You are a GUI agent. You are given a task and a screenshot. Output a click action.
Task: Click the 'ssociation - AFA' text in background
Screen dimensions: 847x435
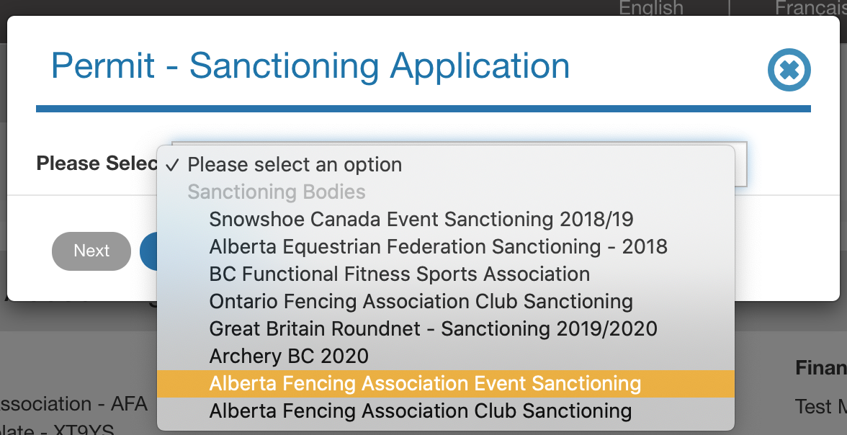click(x=73, y=403)
